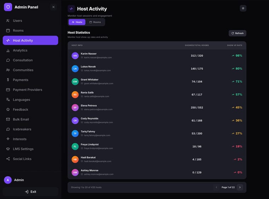
Task: Click Cody Reynolds' CR avatar
Action: 75,120
